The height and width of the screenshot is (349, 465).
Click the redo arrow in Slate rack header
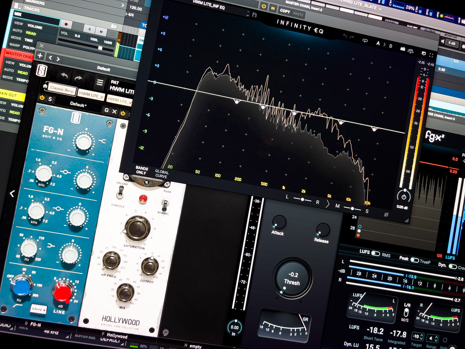click(79, 78)
